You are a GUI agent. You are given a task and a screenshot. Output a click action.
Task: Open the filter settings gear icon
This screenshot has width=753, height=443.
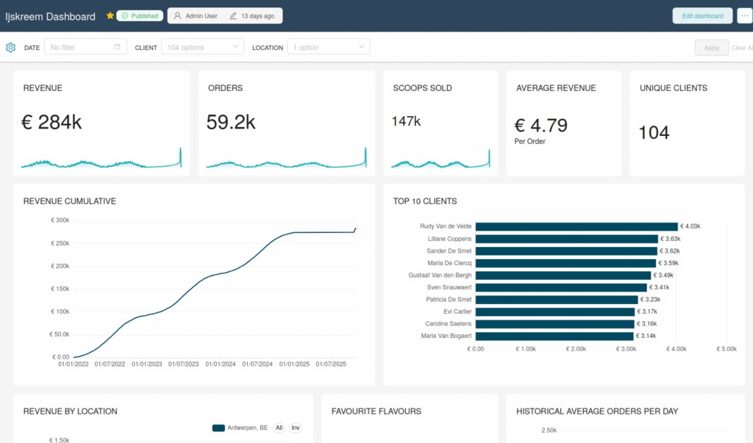pos(10,48)
